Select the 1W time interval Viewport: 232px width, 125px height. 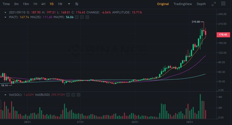pos(60,4)
